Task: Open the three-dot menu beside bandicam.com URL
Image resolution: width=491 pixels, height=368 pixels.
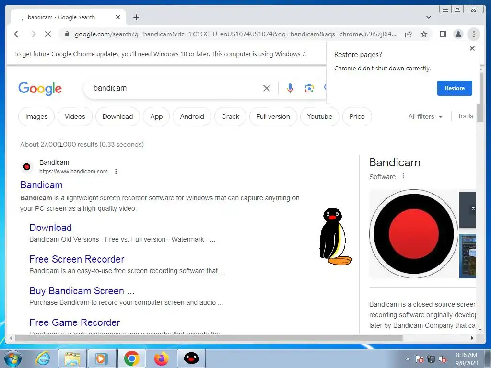Action: pyautogui.click(x=116, y=172)
